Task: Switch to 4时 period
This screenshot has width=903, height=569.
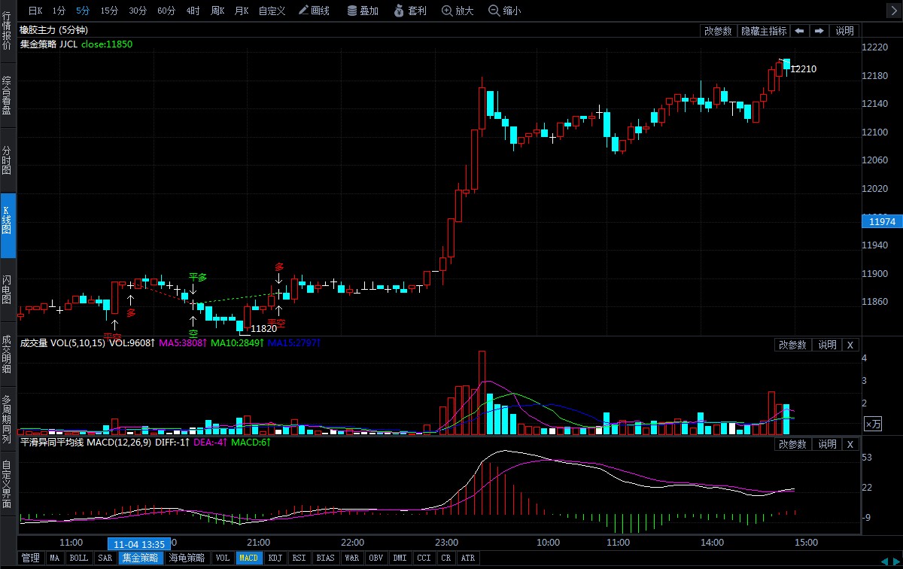Action: 193,11
